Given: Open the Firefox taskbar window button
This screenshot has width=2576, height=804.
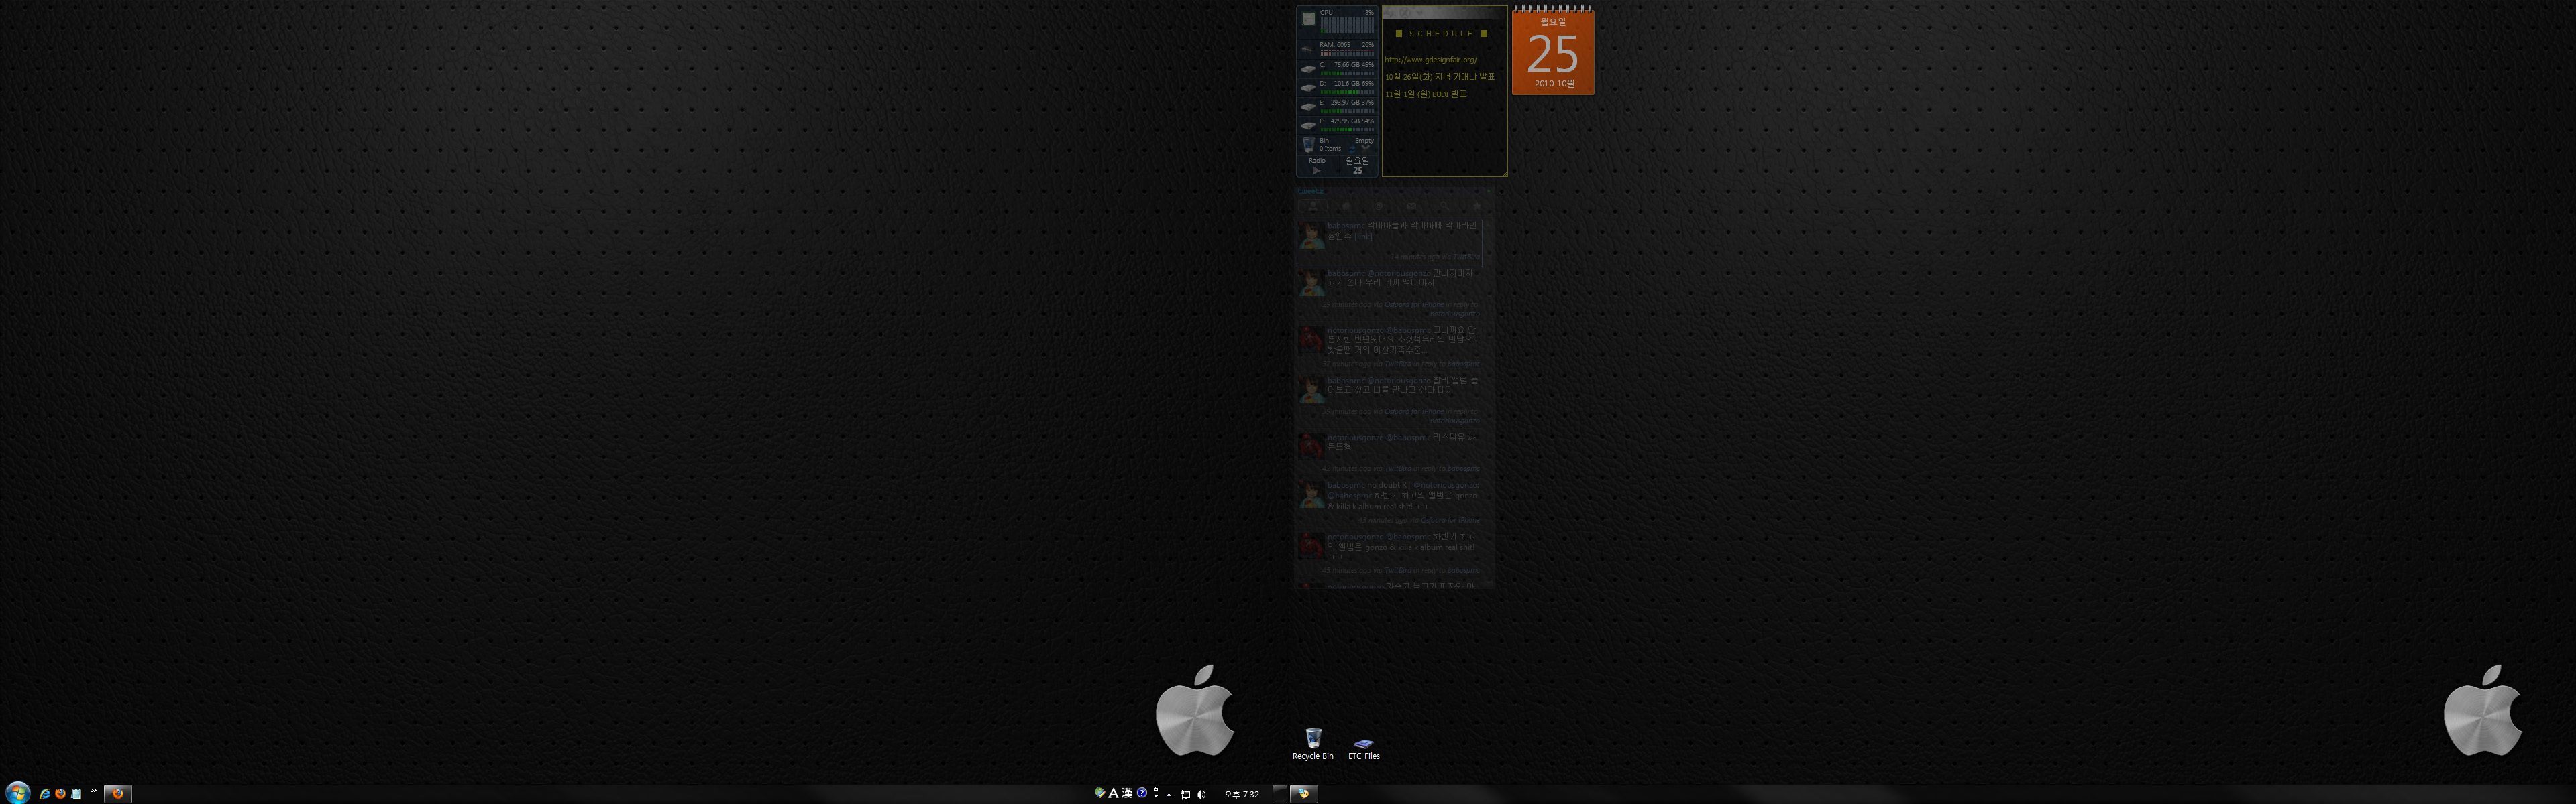Looking at the screenshot, I should (x=118, y=794).
